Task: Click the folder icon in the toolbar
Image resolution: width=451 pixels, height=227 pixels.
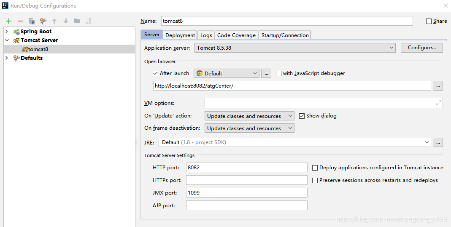Action: pyautogui.click(x=77, y=21)
